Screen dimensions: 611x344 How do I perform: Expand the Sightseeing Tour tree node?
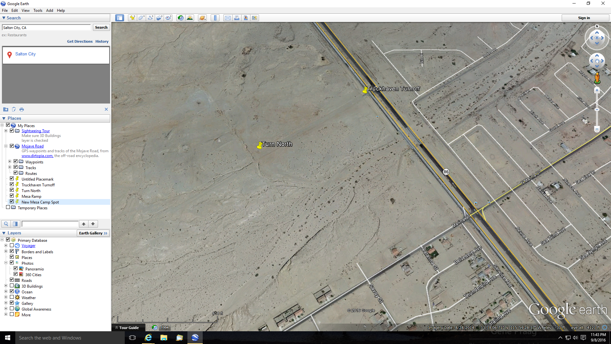click(6, 131)
